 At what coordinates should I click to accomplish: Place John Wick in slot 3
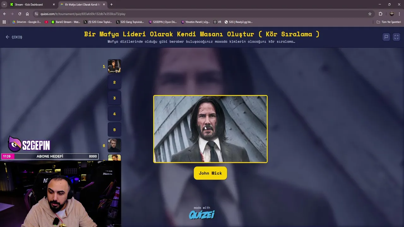tap(114, 98)
